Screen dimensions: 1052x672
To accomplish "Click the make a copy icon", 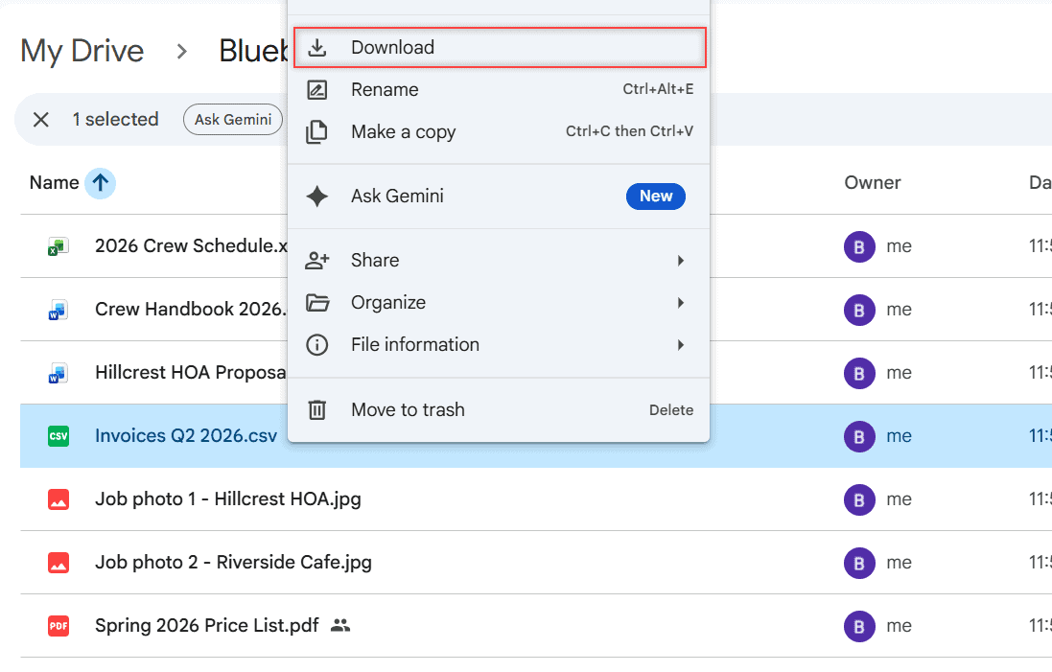I will 316,132.
